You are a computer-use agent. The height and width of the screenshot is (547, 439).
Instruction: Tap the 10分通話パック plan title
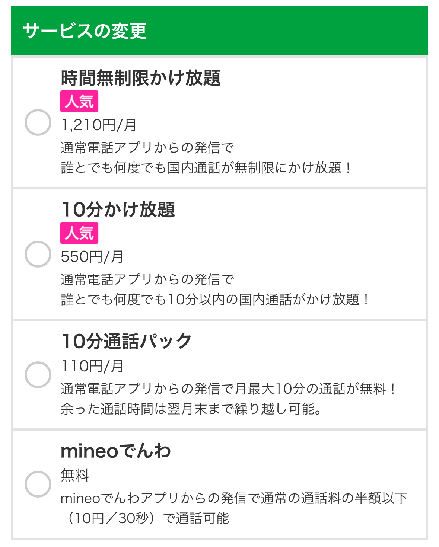(127, 341)
